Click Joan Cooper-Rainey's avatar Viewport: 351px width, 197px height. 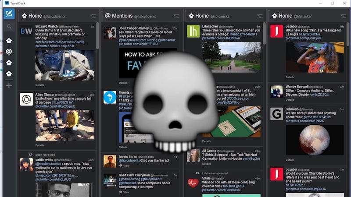(110, 33)
